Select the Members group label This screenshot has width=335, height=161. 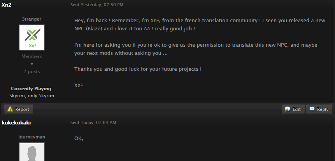pyautogui.click(x=32, y=56)
